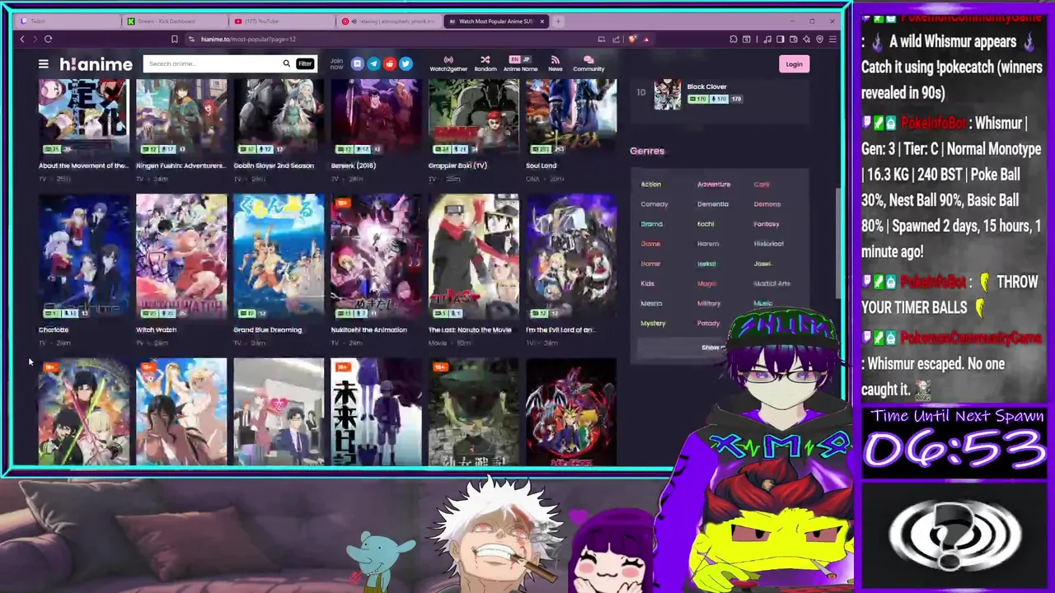Close the Watch Most Popular Anime tab
1055x593 pixels.
click(542, 21)
